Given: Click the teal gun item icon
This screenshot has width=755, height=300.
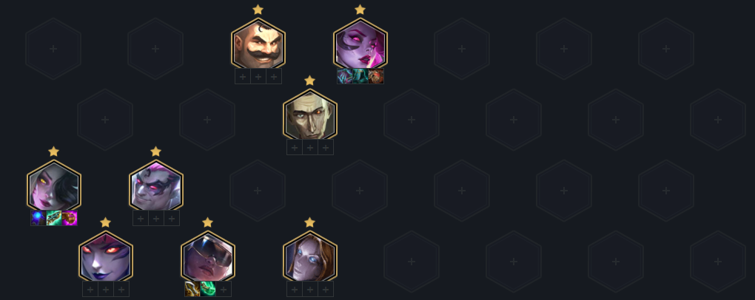Looking at the screenshot, I should coord(53,218).
